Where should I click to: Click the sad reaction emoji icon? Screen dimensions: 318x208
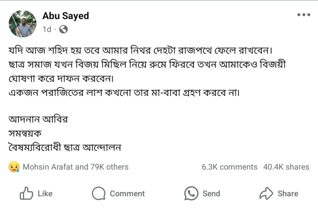click(x=14, y=167)
